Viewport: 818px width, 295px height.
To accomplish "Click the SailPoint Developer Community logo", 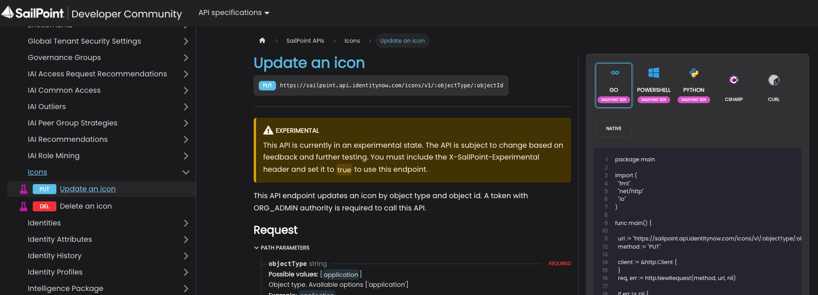I will (x=91, y=13).
